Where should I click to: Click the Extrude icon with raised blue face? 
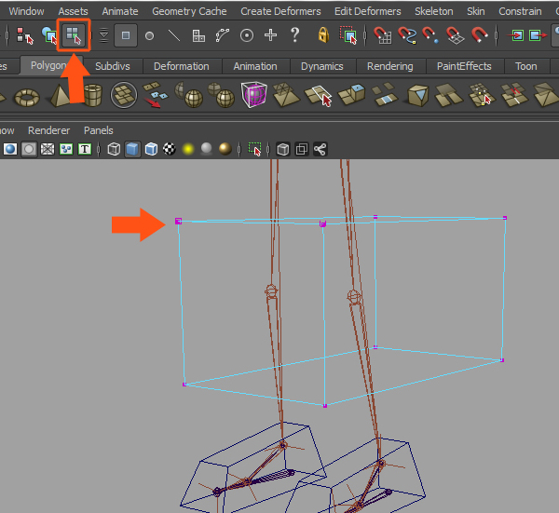pyautogui.click(x=351, y=94)
